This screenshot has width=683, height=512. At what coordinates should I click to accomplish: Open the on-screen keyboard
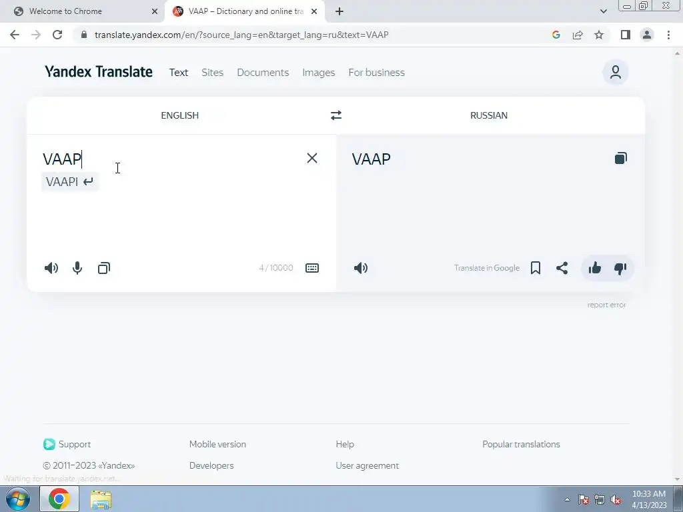pos(312,268)
